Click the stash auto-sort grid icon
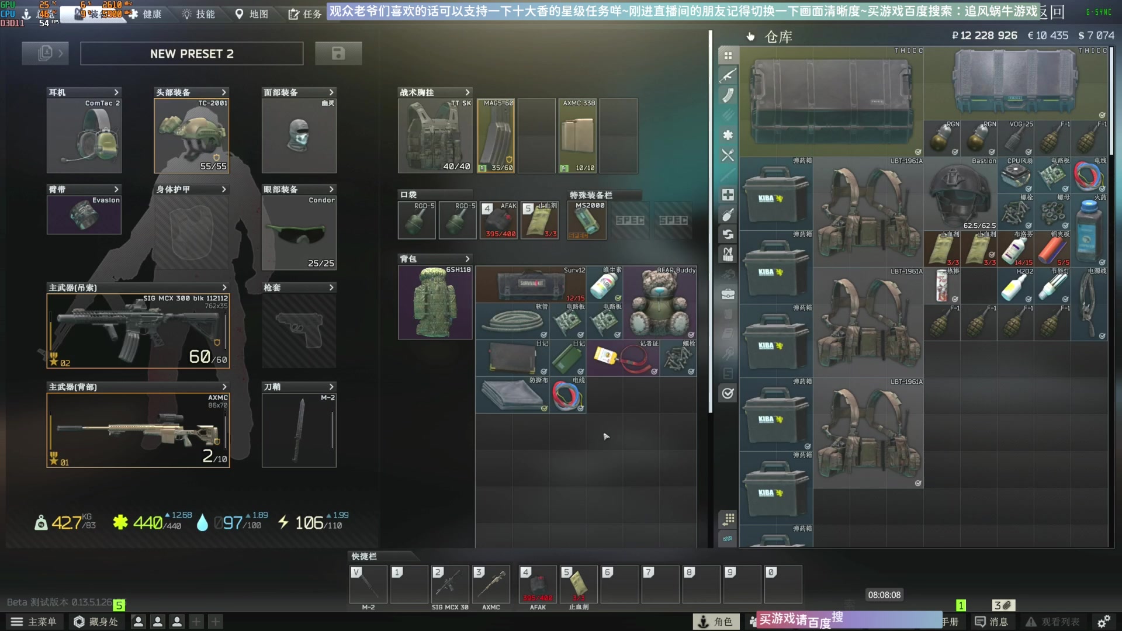Image resolution: width=1122 pixels, height=631 pixels. click(x=728, y=519)
